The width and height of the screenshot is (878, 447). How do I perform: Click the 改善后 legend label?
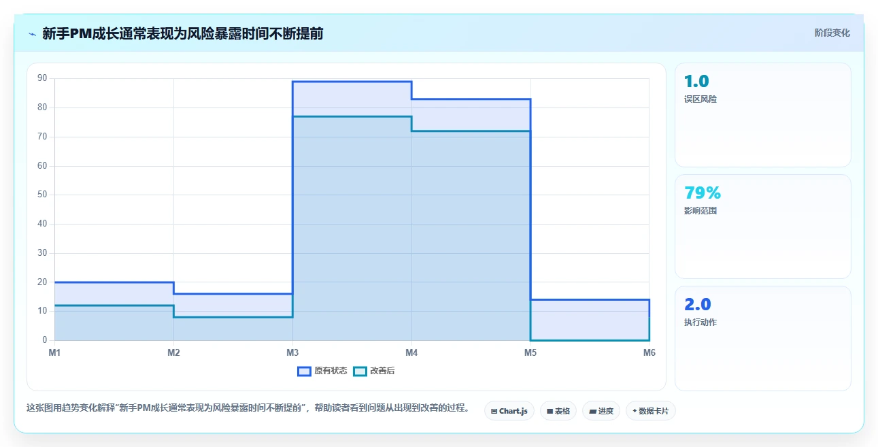pyautogui.click(x=382, y=371)
